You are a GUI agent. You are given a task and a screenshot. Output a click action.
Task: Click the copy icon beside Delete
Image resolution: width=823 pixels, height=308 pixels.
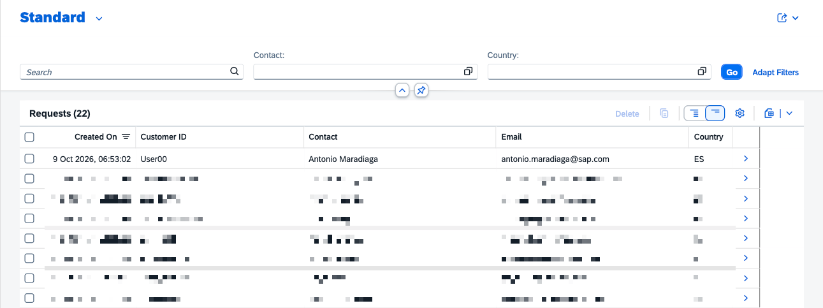(664, 114)
